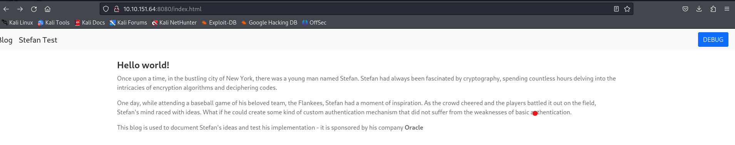Screen dimensions: 735x145
Task: Click the browser Back arrow
Action: 6,9
